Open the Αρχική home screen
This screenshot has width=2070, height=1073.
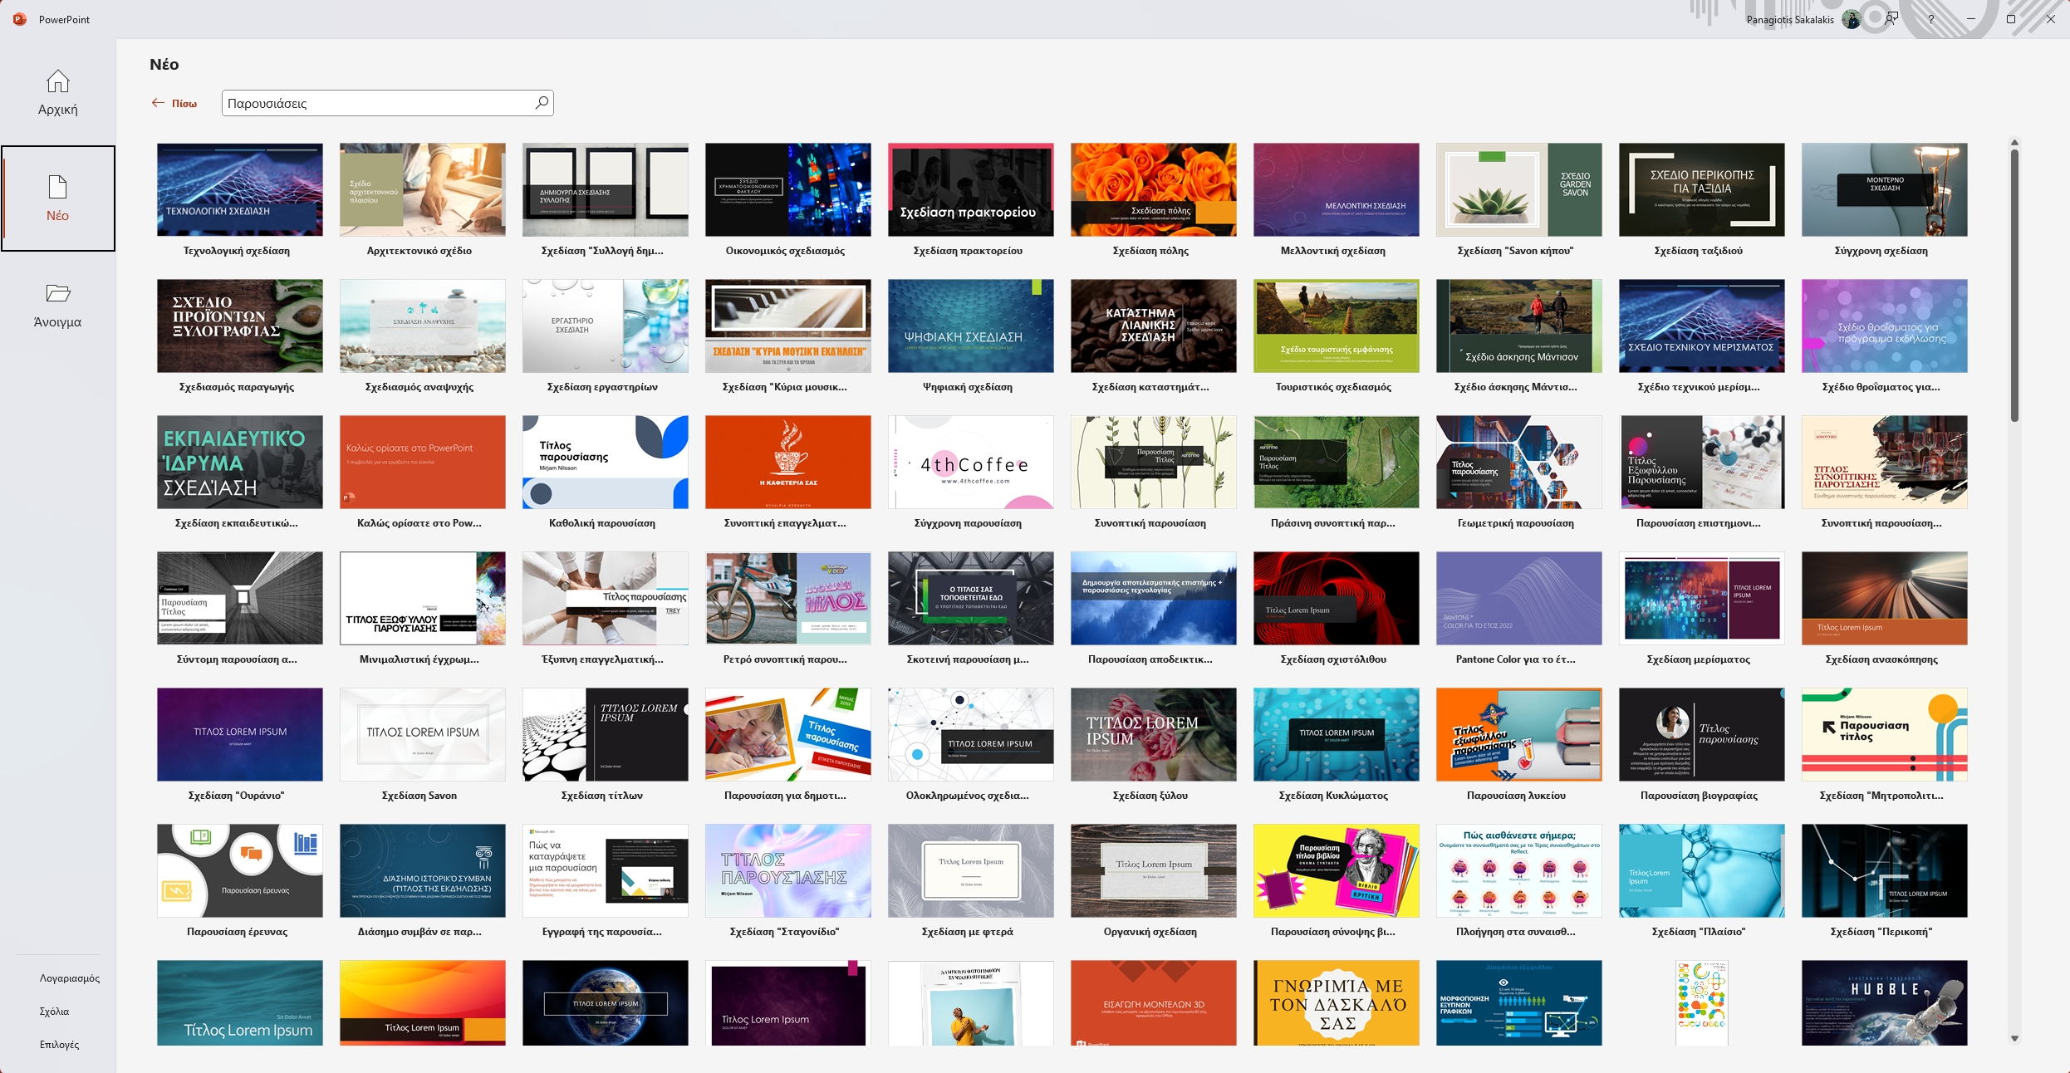coord(57,91)
